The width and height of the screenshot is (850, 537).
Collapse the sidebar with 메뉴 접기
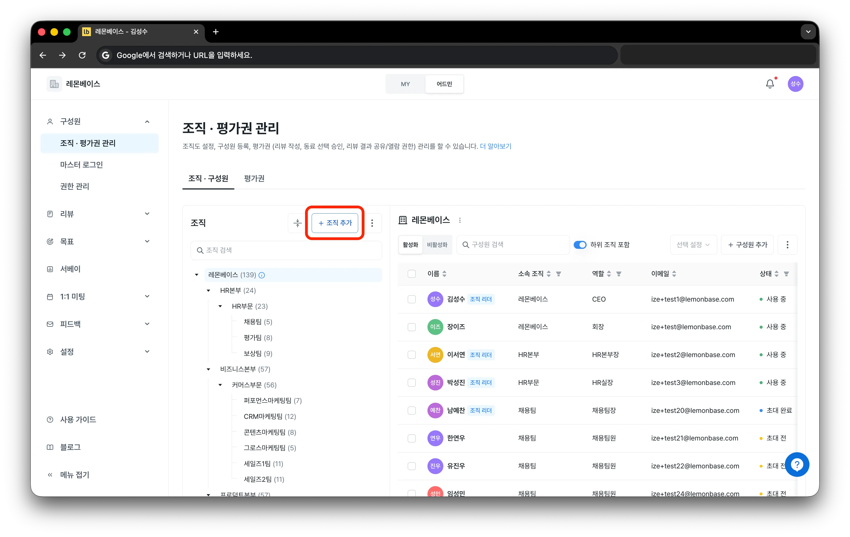[74, 475]
